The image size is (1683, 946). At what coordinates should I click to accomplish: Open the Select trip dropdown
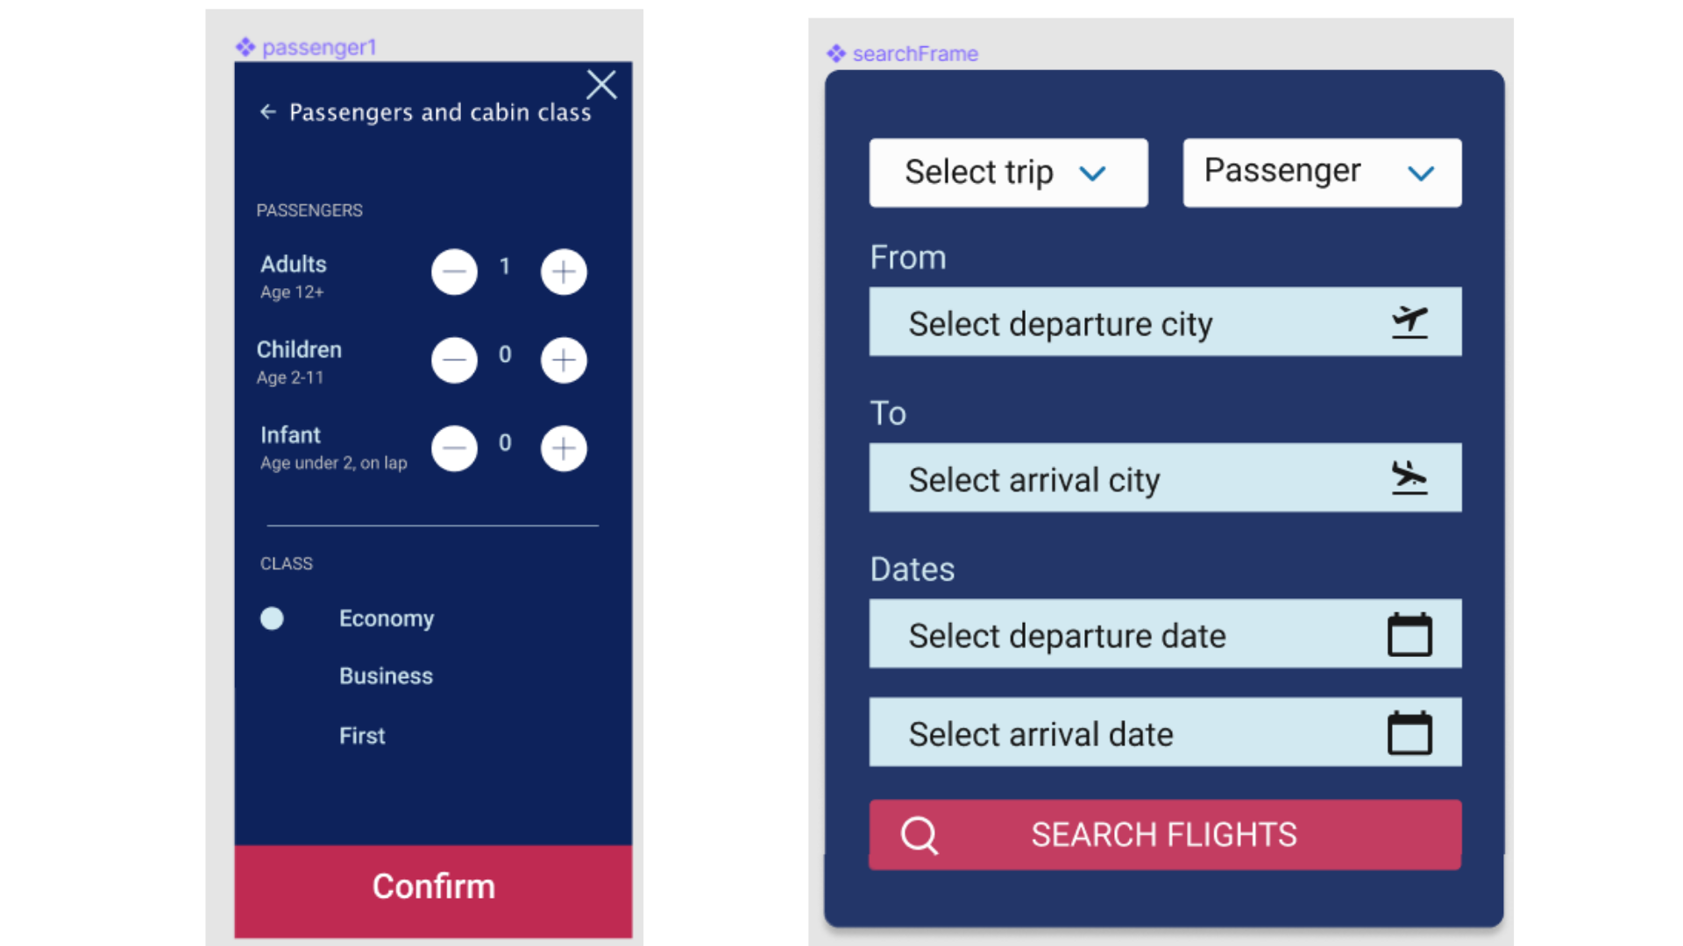1008,173
